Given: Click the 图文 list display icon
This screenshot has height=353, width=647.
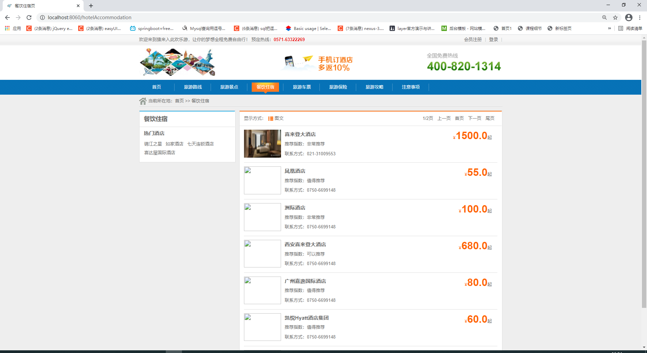Looking at the screenshot, I should click(x=271, y=119).
